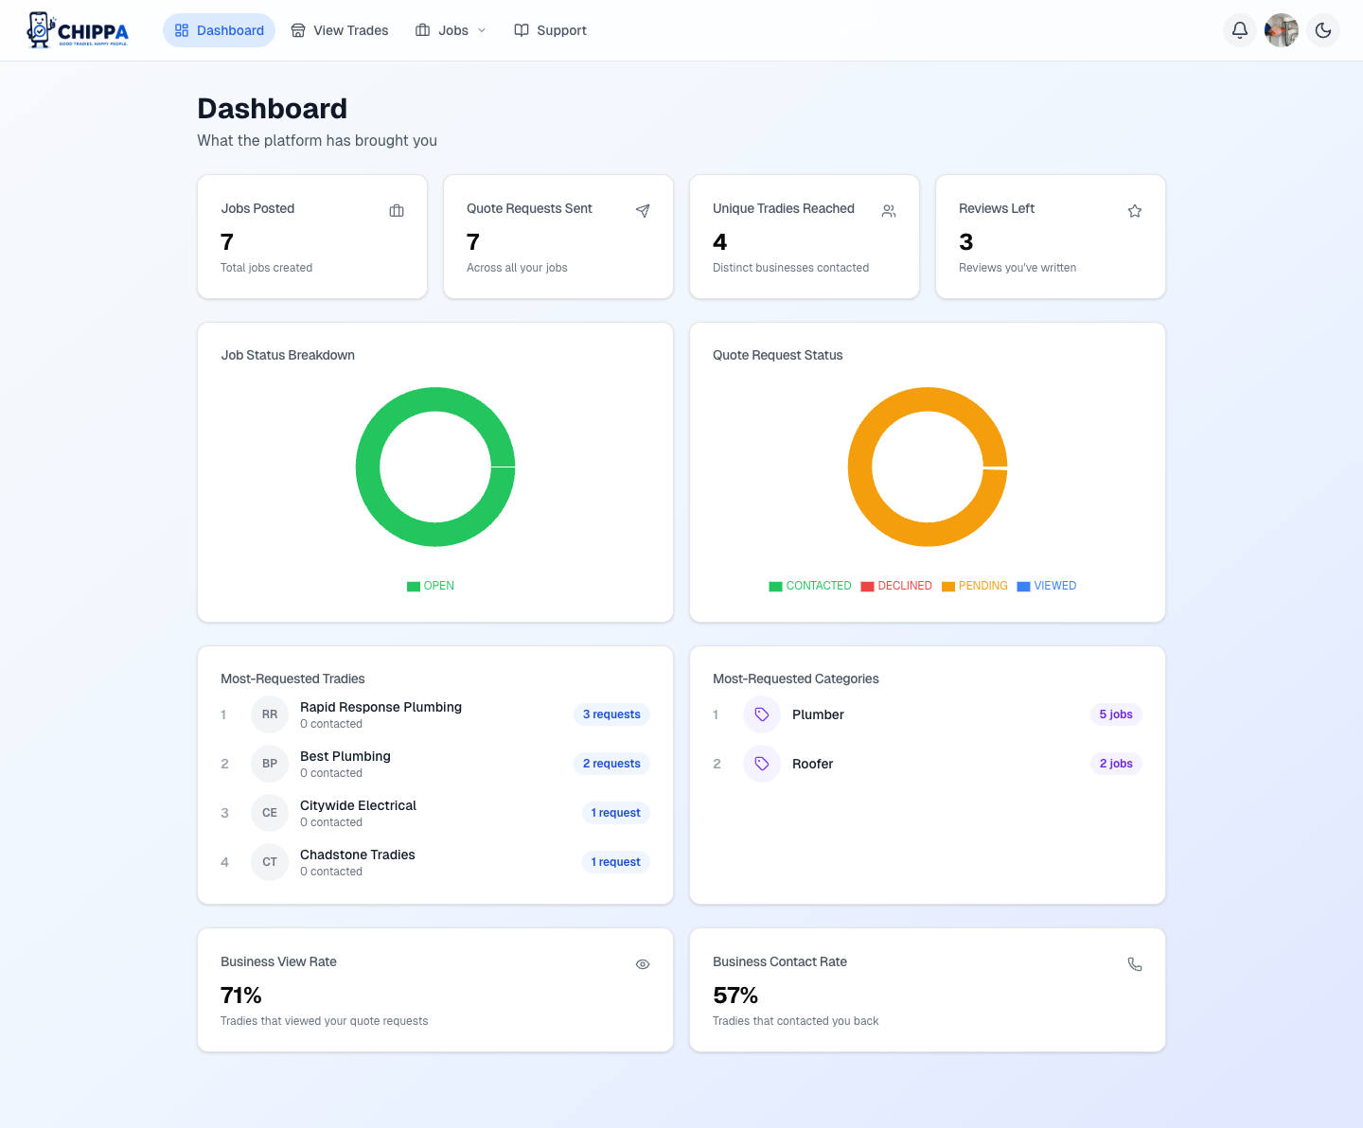This screenshot has width=1363, height=1128.
Task: Click 'Across all your jobs' text
Action: [517, 268]
